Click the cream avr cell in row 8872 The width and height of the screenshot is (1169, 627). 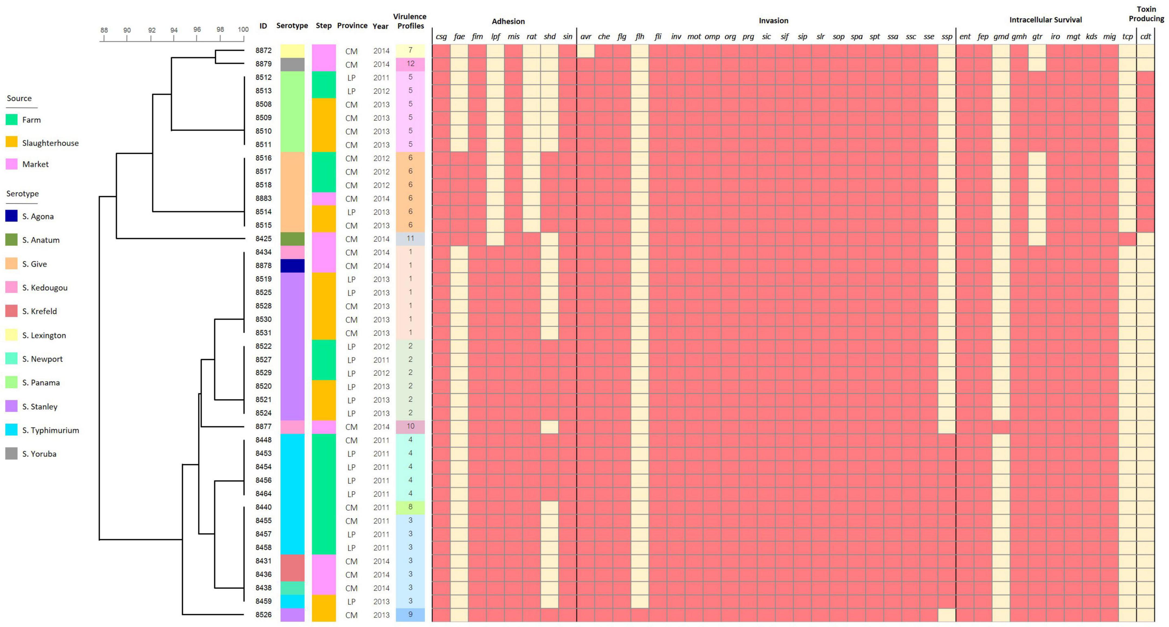(x=586, y=51)
